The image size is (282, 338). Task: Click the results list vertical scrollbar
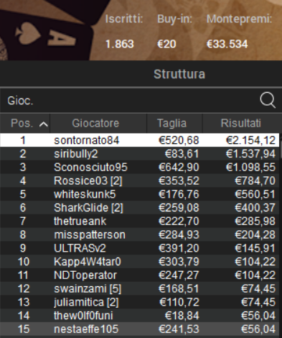click(x=281, y=235)
